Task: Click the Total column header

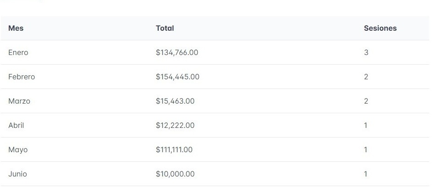Action: [x=165, y=28]
